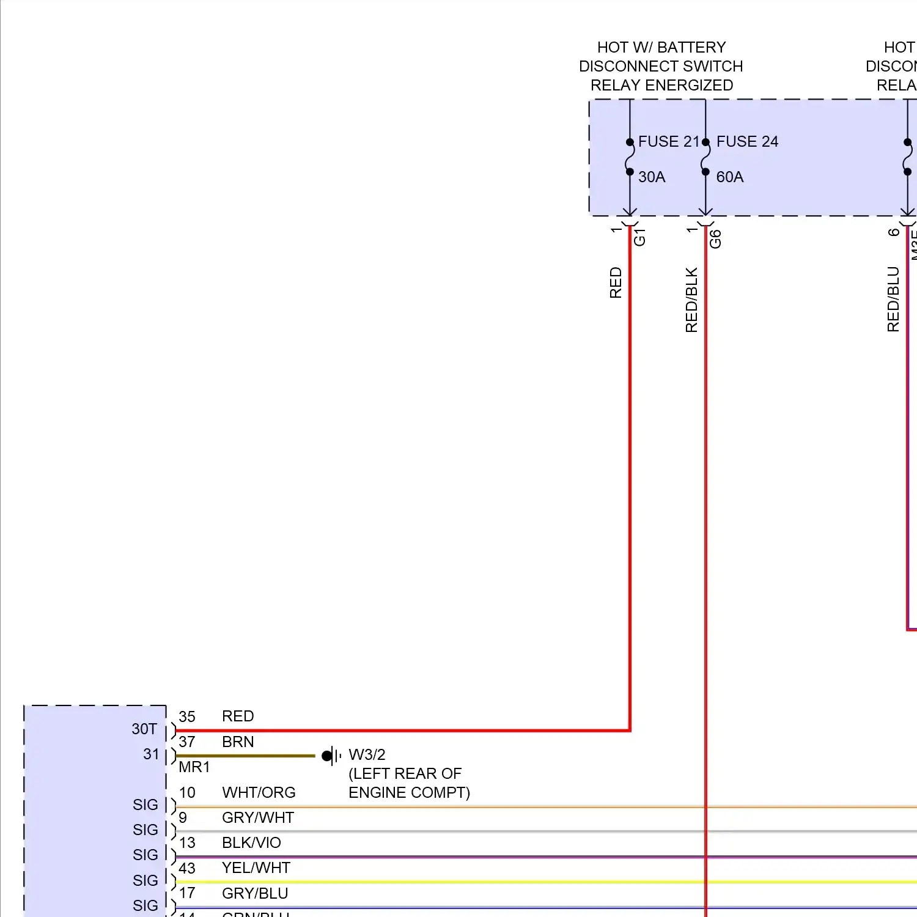The width and height of the screenshot is (917, 917).
Task: Click the MR1 connector label
Action: 194,767
